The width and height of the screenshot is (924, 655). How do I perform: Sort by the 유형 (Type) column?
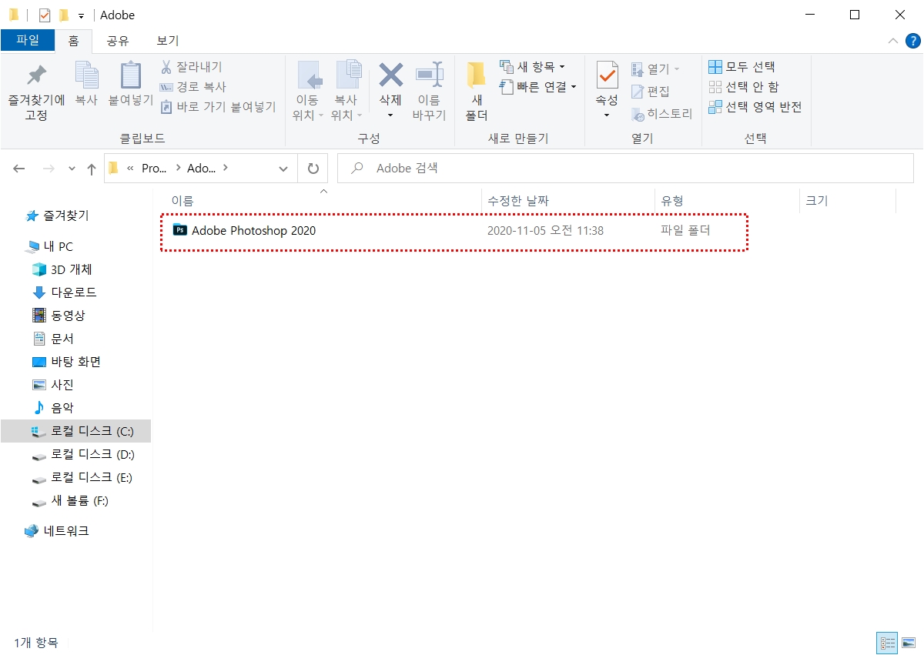coord(672,201)
